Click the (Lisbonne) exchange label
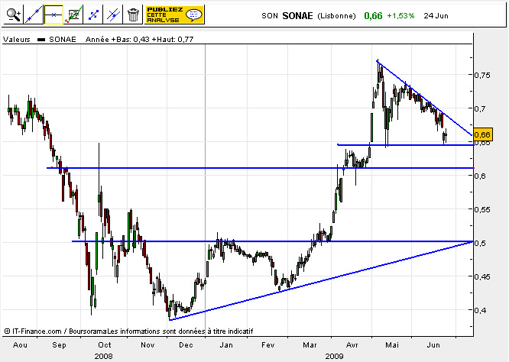 [x=336, y=16]
